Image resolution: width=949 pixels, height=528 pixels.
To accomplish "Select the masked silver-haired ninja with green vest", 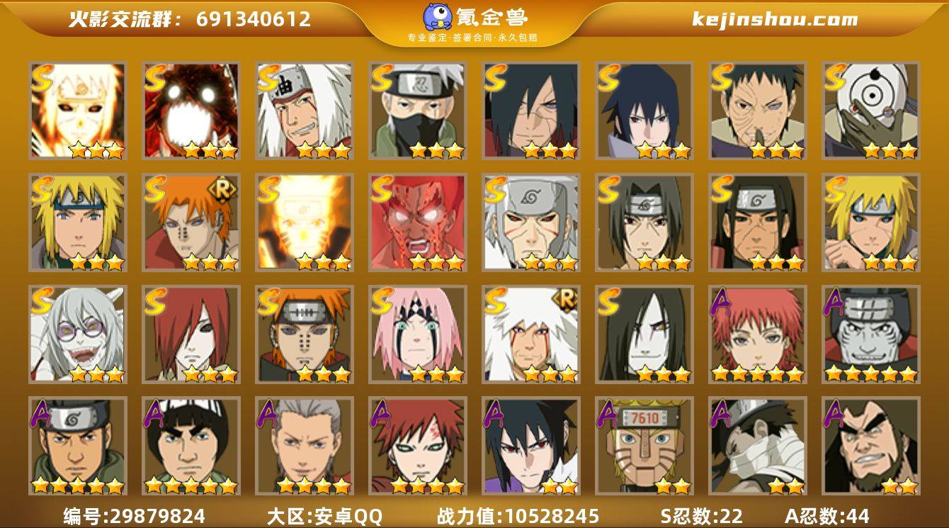I will [417, 111].
